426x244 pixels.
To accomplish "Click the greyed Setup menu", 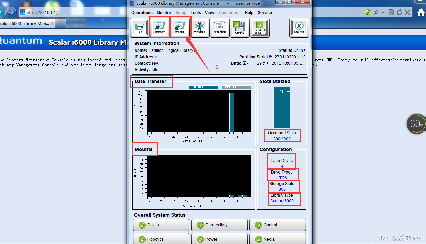I will 181,13.
